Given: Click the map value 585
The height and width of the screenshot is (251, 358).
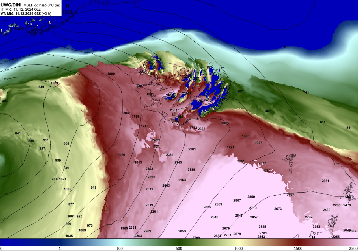Looking at the screenshot, I should pos(31,141).
